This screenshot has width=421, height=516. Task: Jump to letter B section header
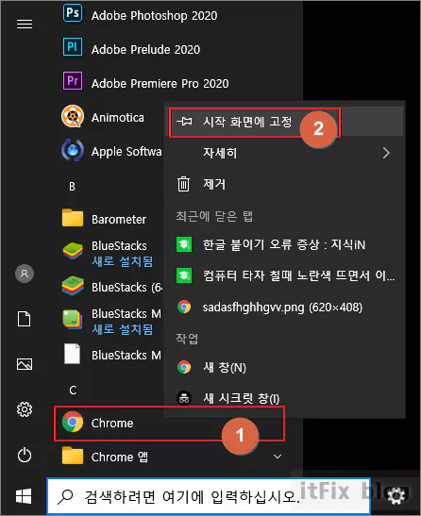point(72,187)
